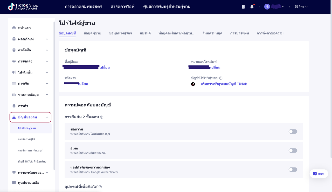Expand the โปรโมชั่น sidebar chevron
This screenshot has width=332, height=192.
click(47, 72)
